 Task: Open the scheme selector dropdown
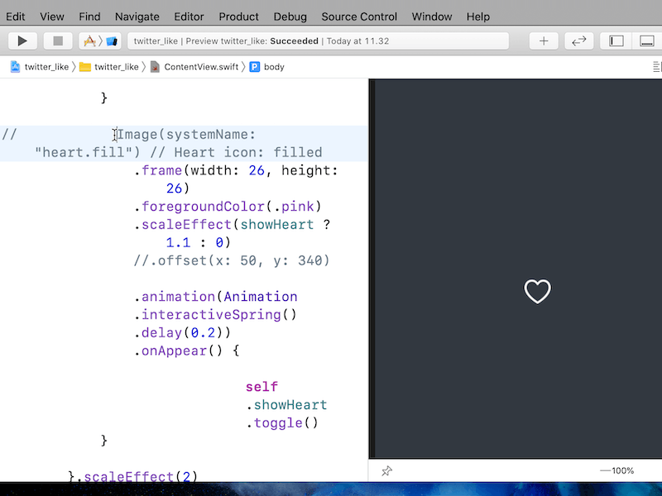pos(99,41)
